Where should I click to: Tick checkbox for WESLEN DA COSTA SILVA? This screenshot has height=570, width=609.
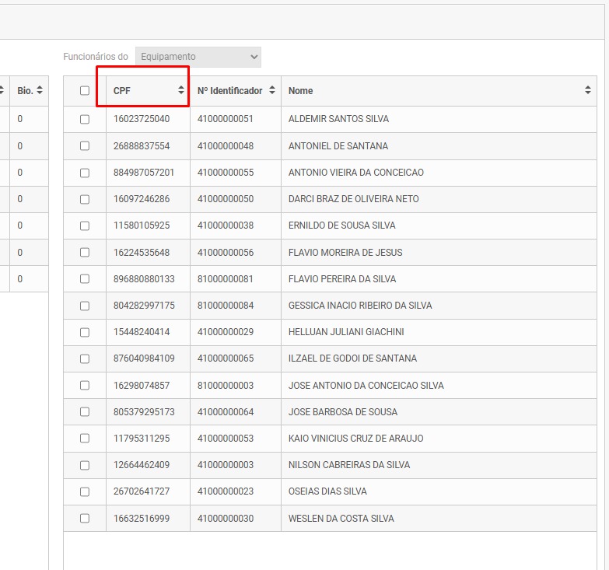click(x=85, y=519)
